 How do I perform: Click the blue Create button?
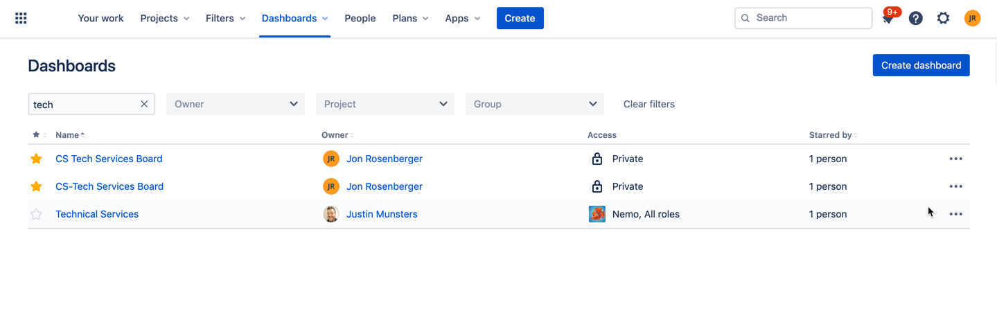(x=520, y=18)
